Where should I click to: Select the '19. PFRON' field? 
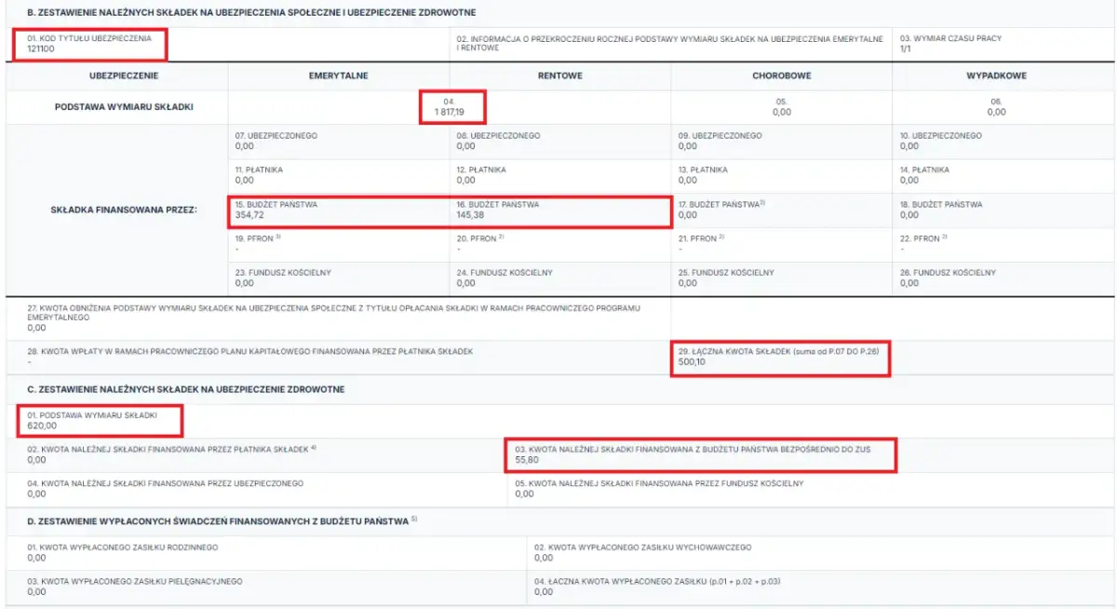pos(339,244)
